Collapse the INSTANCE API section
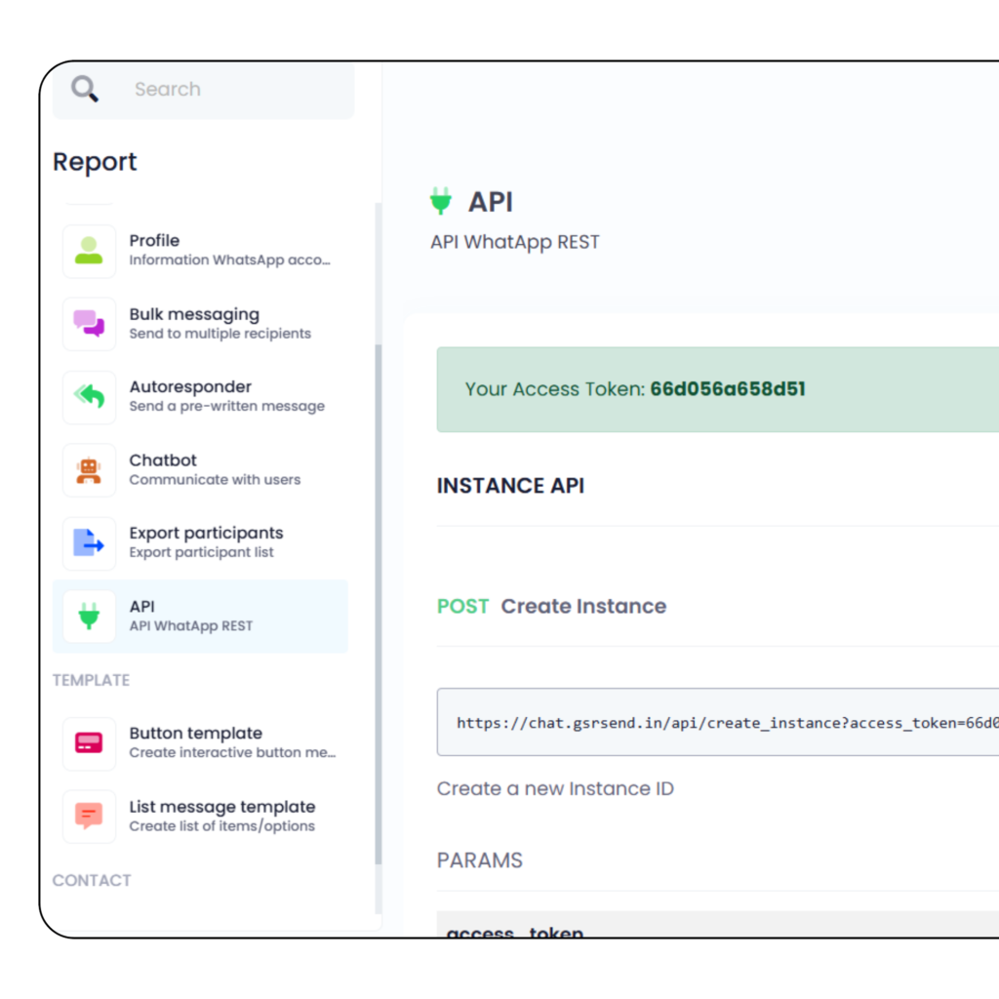This screenshot has height=999, width=999. pos(510,485)
